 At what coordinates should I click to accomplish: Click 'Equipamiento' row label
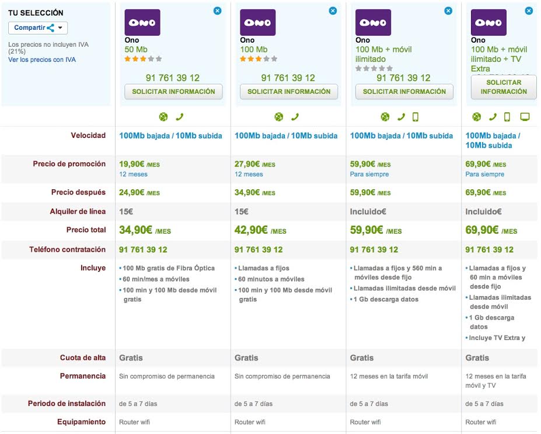tap(82, 422)
